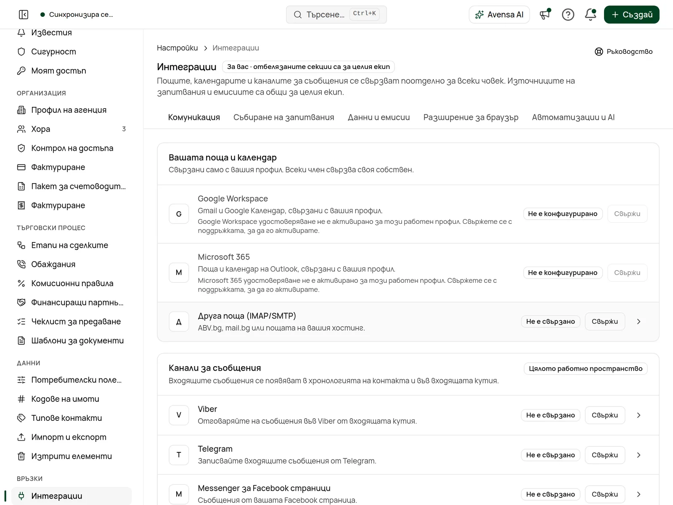The width and height of the screenshot is (673, 505).
Task: Click the percent icon for Комисионни правила
Action: pos(21,283)
